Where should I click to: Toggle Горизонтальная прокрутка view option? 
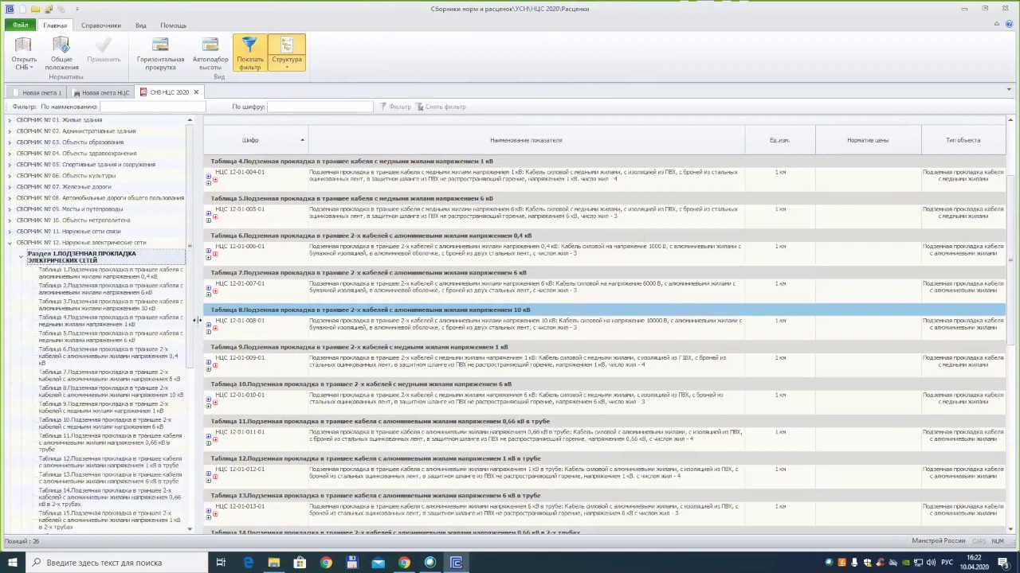coord(160,53)
